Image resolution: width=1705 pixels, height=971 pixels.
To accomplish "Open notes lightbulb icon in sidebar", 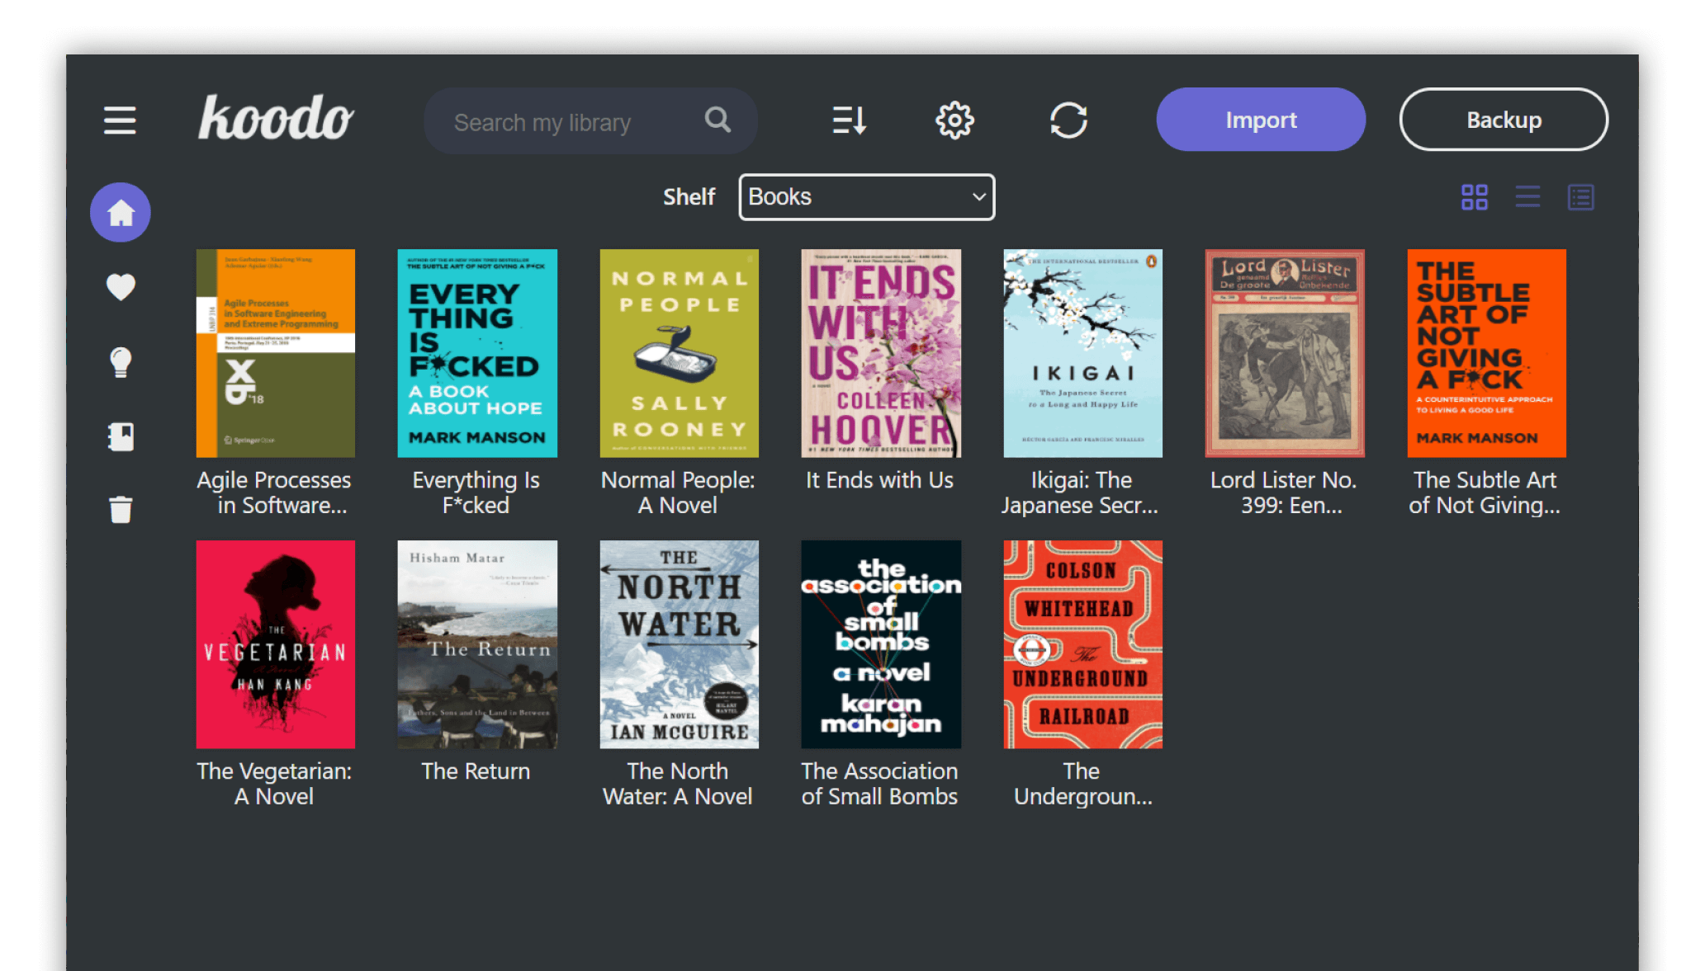I will coord(121,361).
